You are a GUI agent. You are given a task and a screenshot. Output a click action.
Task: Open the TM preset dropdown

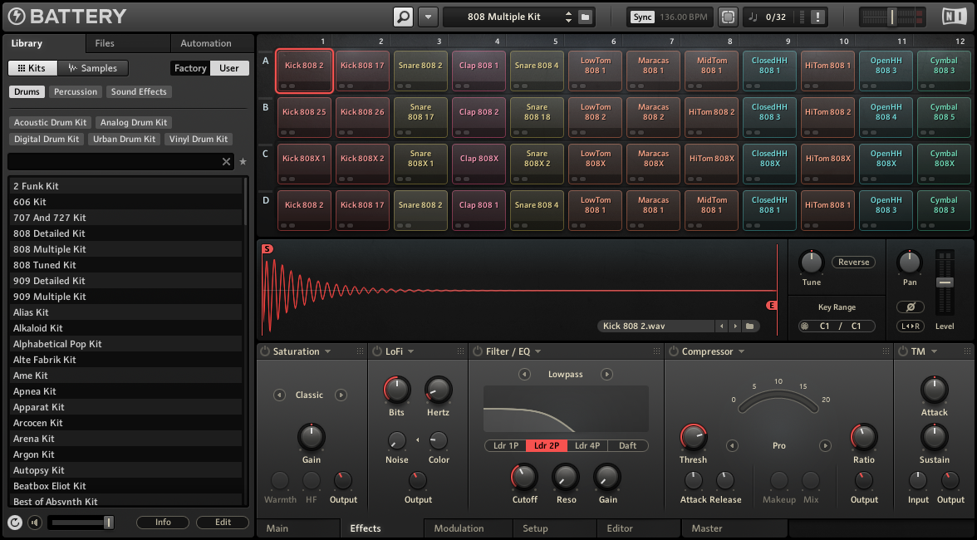click(934, 351)
